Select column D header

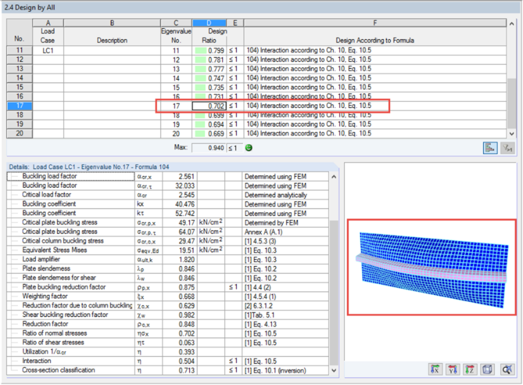coord(209,23)
